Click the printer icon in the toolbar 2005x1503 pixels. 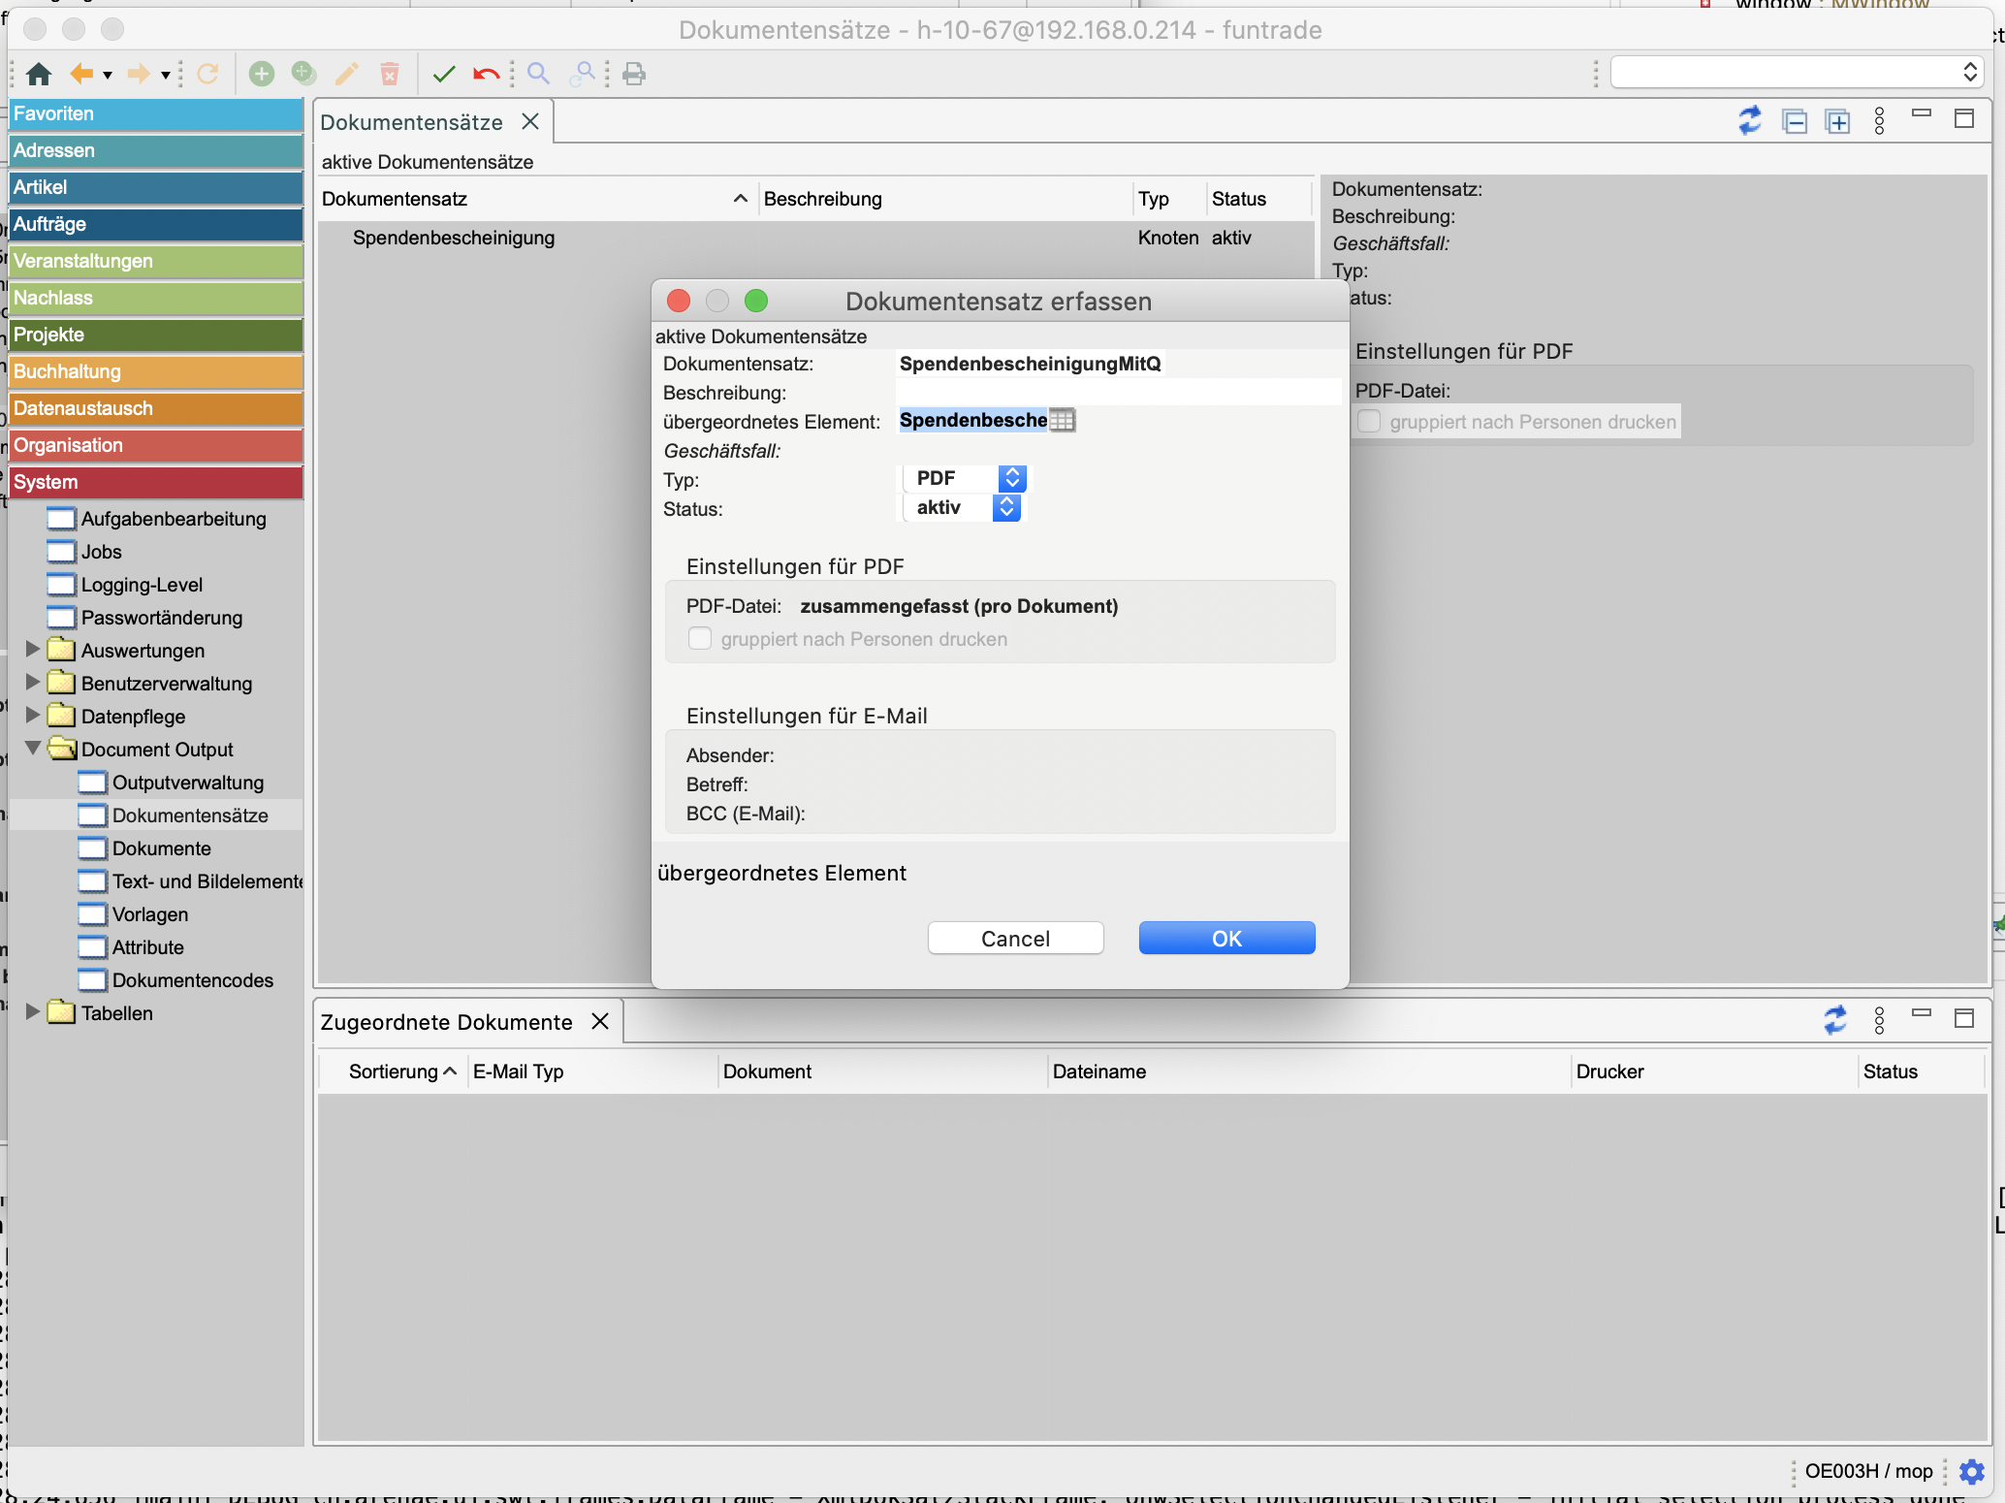[634, 74]
